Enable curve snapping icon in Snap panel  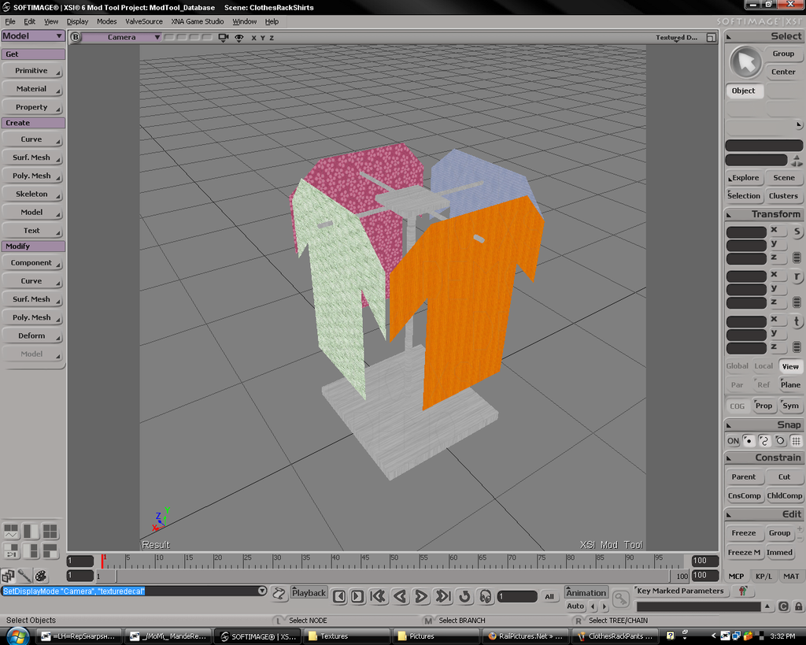pos(763,441)
